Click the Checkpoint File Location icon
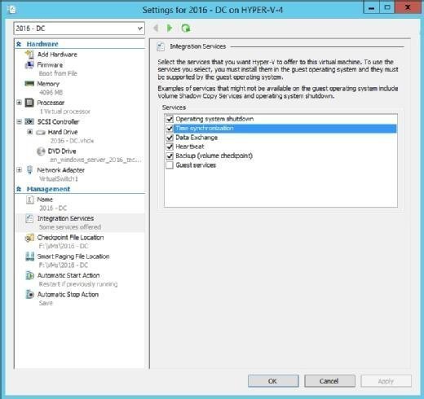This screenshot has width=424, height=399. [29, 238]
